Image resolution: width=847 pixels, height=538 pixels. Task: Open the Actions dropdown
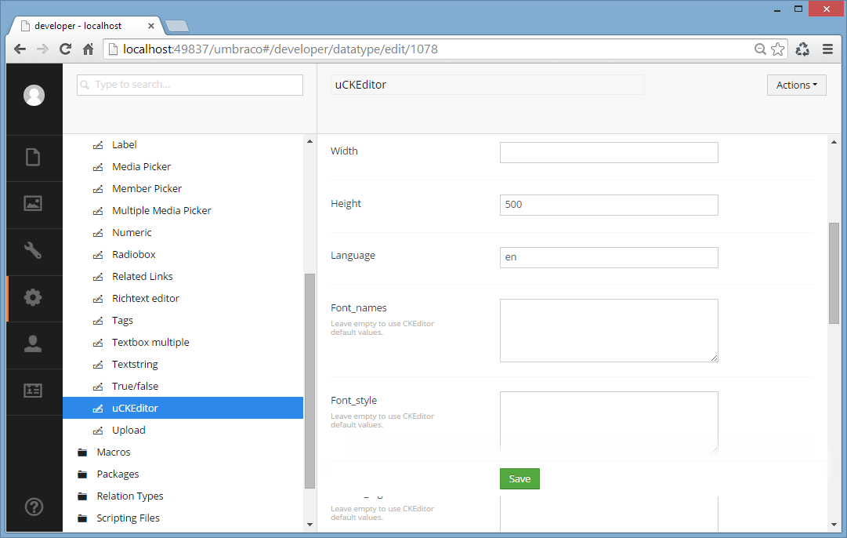[796, 85]
